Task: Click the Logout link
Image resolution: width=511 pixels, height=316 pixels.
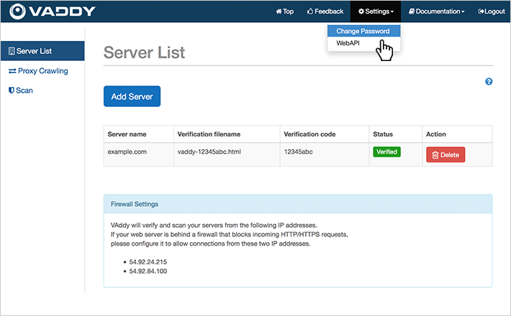Action: click(492, 11)
